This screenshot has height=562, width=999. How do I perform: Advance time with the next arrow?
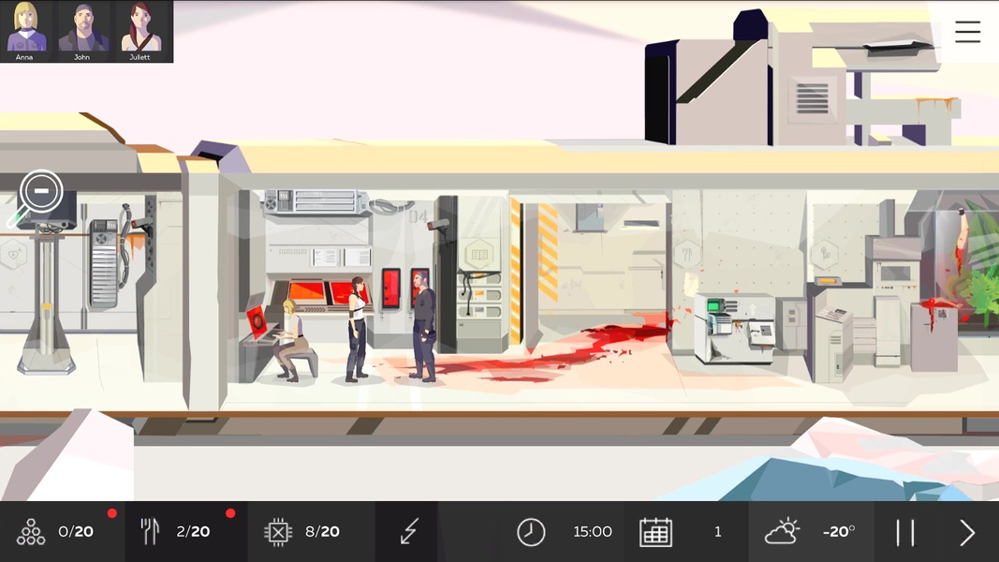click(967, 532)
